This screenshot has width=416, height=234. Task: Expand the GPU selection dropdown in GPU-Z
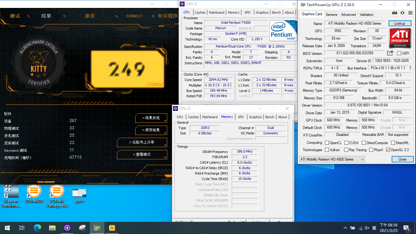point(332,159)
